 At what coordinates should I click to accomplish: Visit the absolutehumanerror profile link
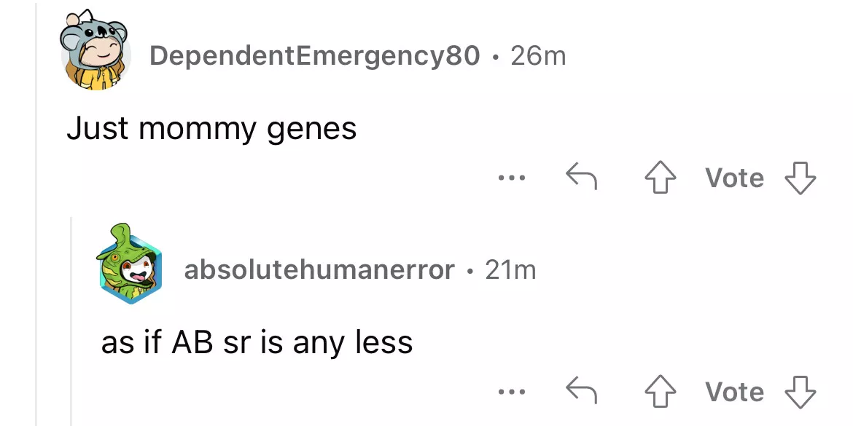(319, 270)
